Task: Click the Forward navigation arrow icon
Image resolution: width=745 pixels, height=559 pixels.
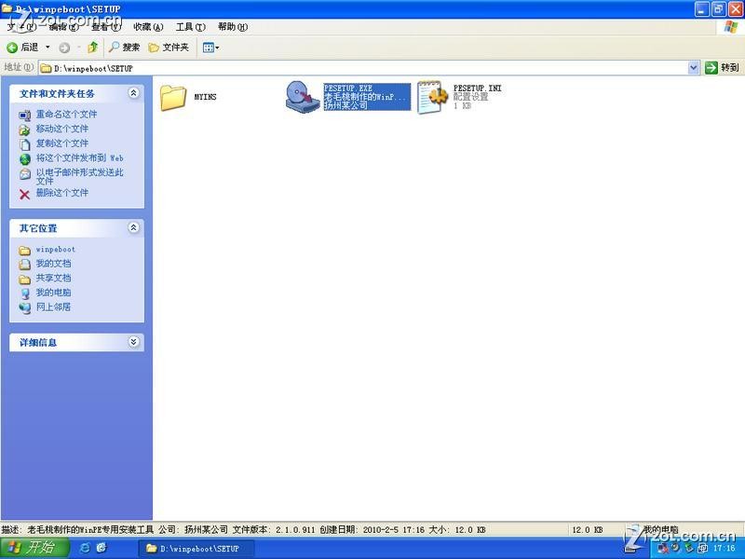Action: [64, 48]
